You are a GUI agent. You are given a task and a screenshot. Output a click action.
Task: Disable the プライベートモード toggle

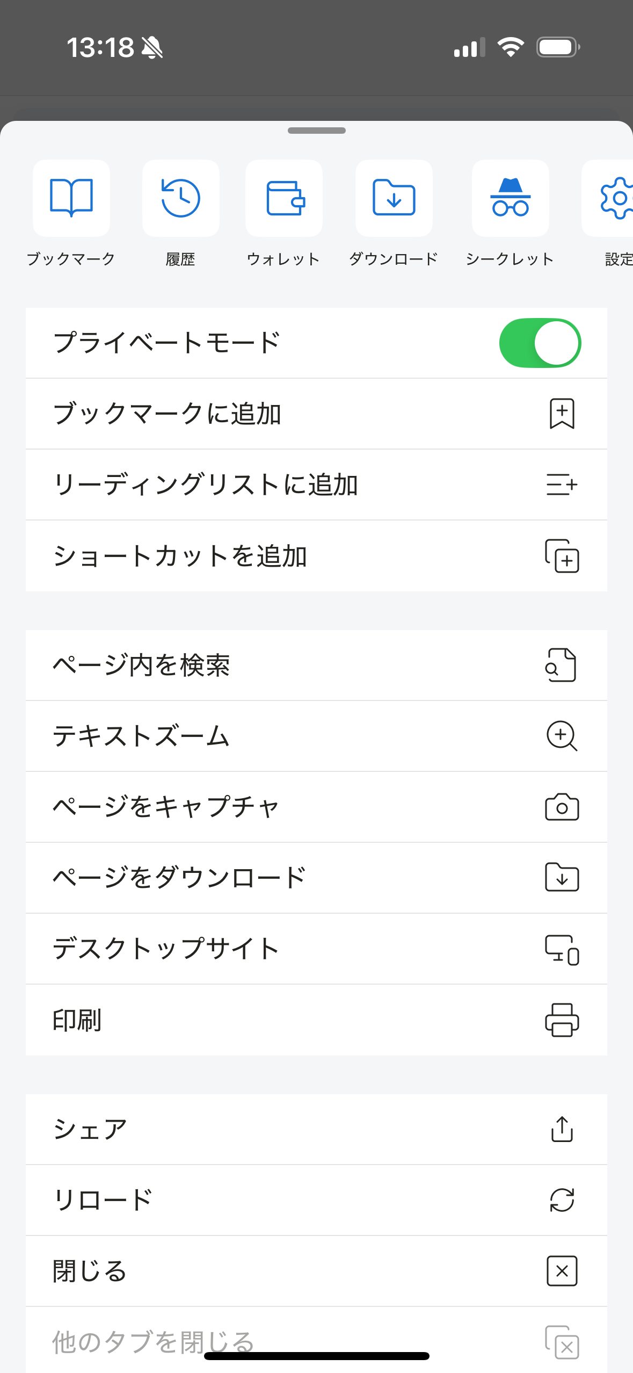click(x=540, y=343)
